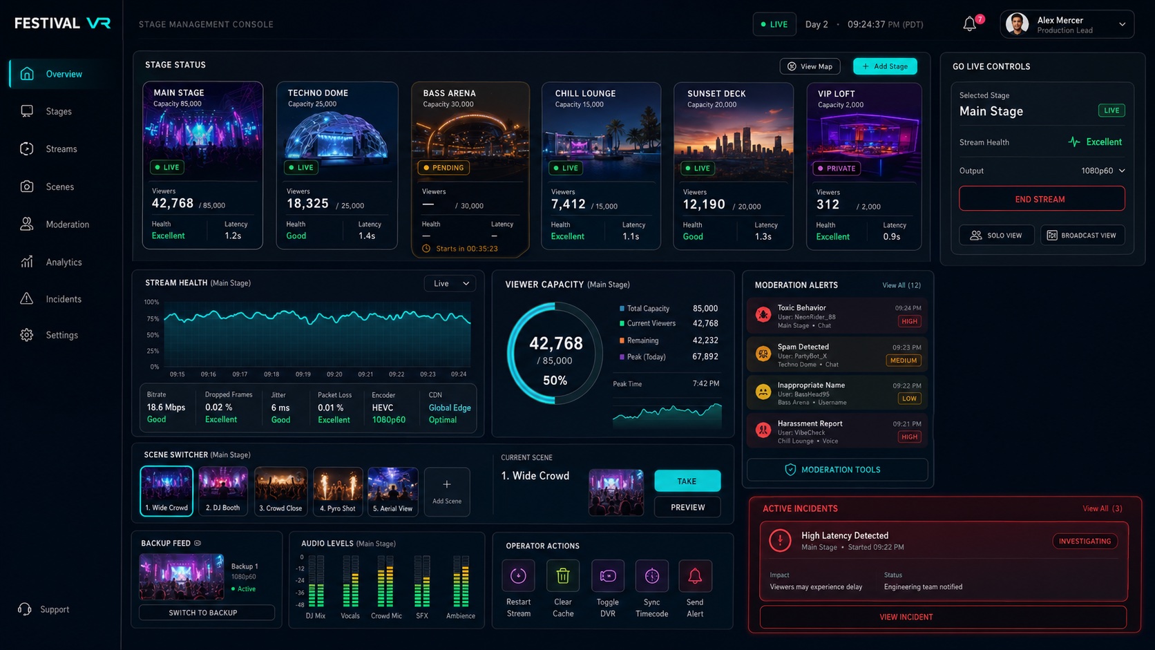Click the Restart Stream icon
Screen dimensions: 1155x650
pos(518,575)
